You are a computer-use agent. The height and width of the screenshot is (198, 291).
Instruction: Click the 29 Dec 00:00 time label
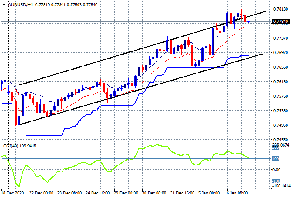coord(126,193)
